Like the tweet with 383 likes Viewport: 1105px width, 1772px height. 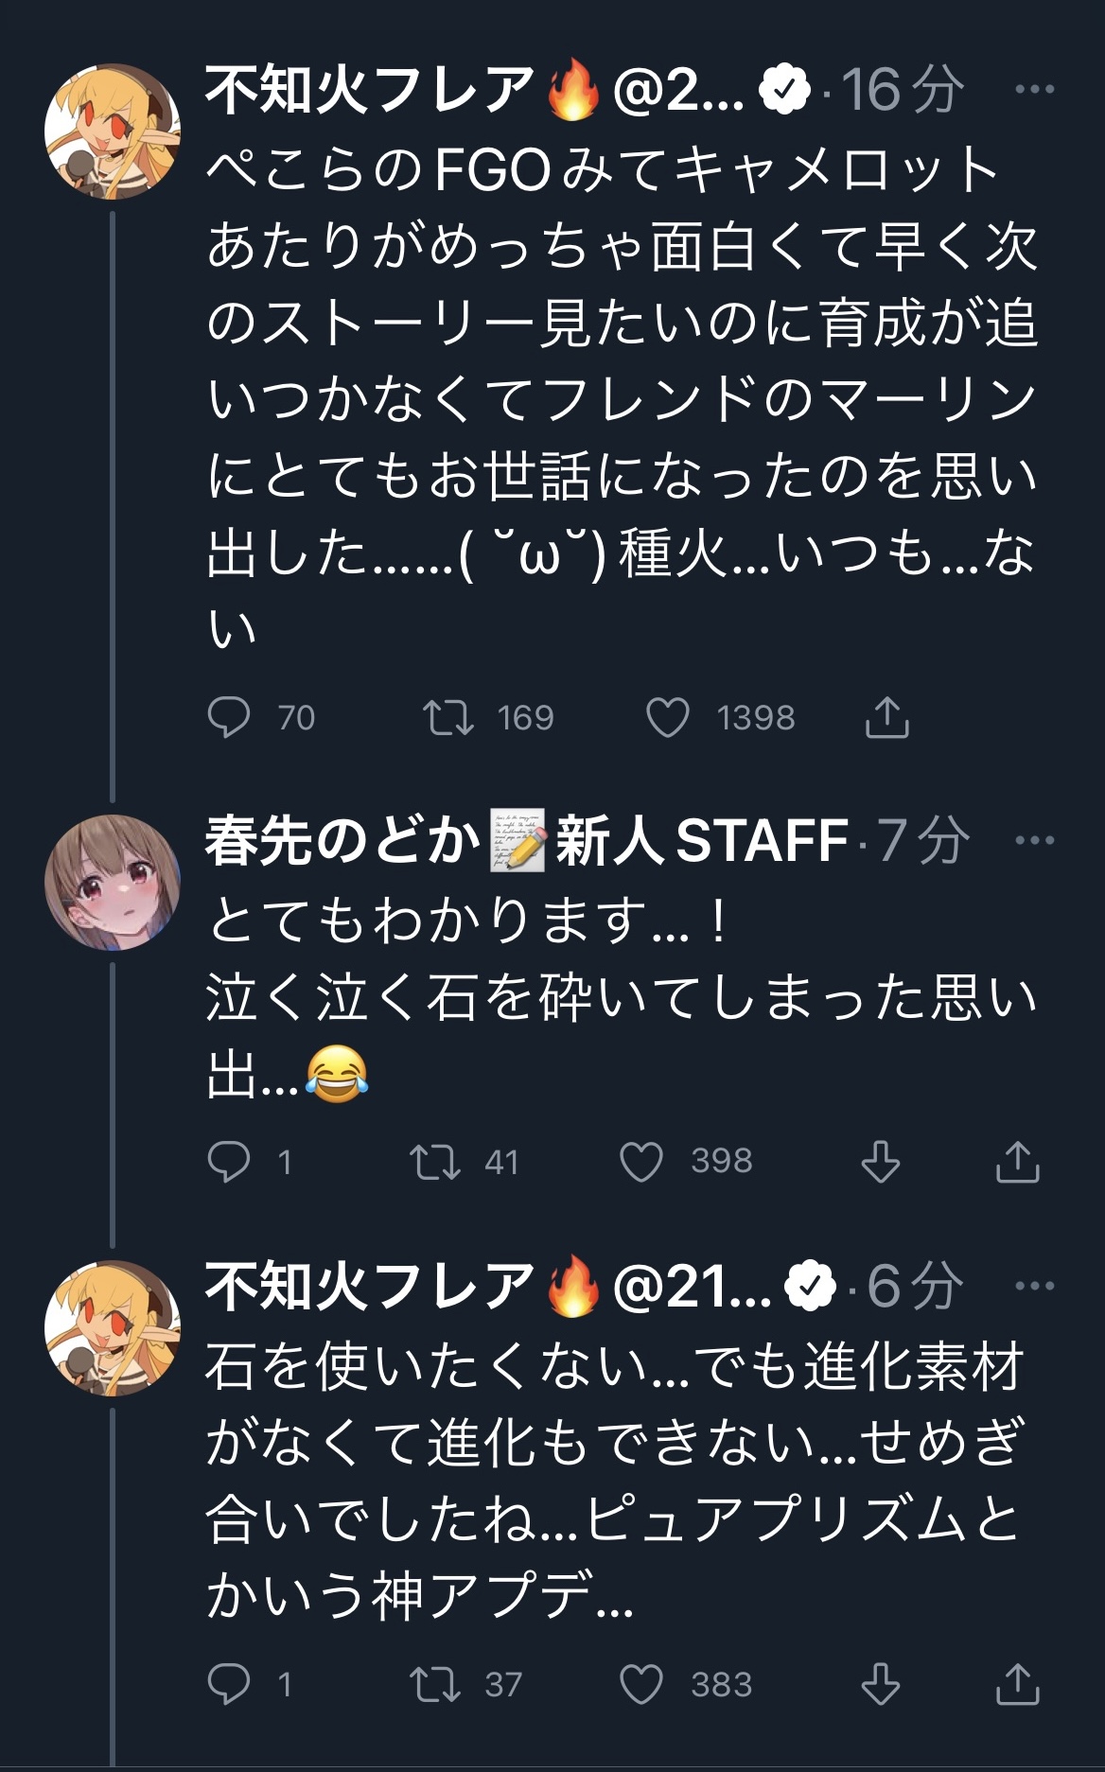pos(641,1684)
